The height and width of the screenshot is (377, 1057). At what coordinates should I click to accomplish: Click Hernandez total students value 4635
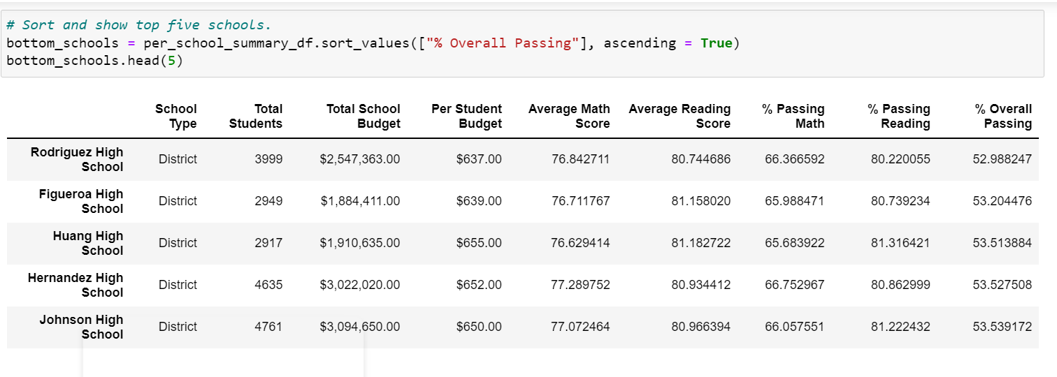269,285
